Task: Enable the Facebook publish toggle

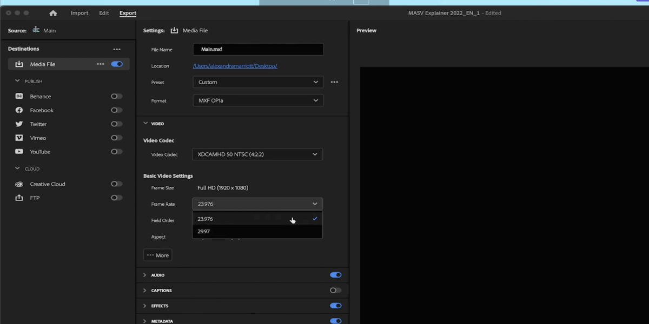Action: [x=117, y=110]
